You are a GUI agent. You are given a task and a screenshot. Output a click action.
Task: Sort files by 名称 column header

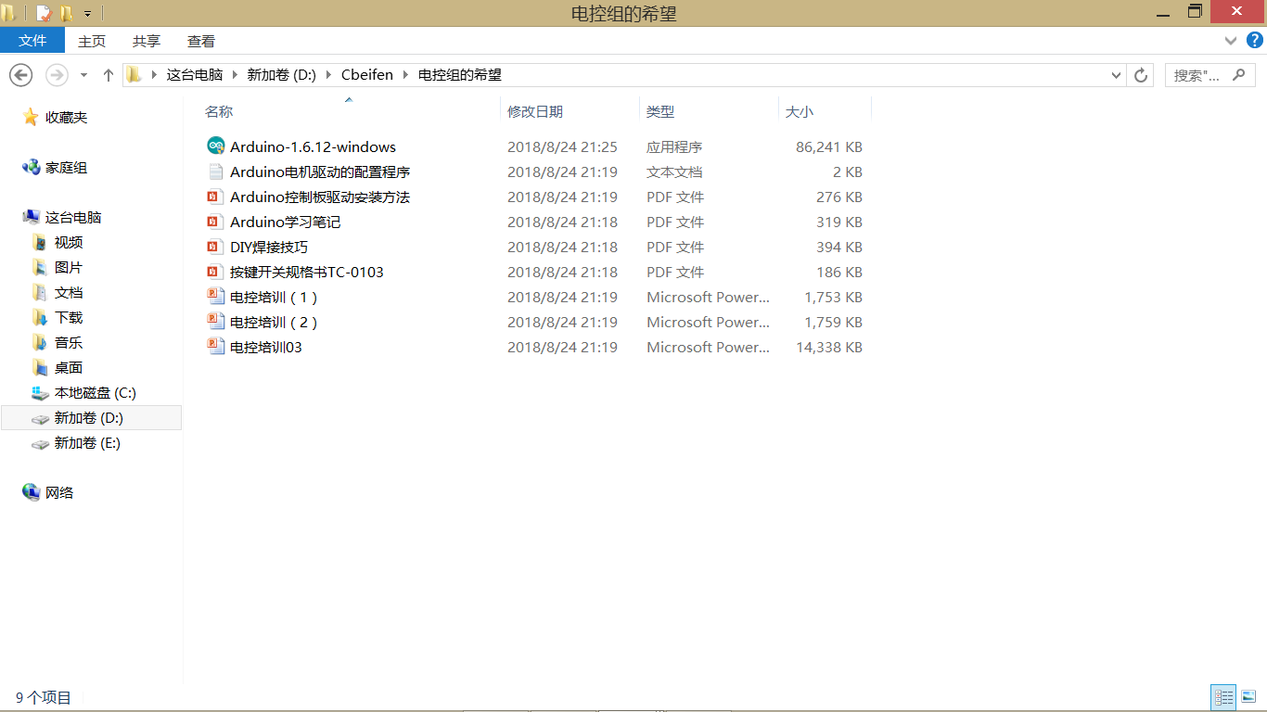coord(219,111)
